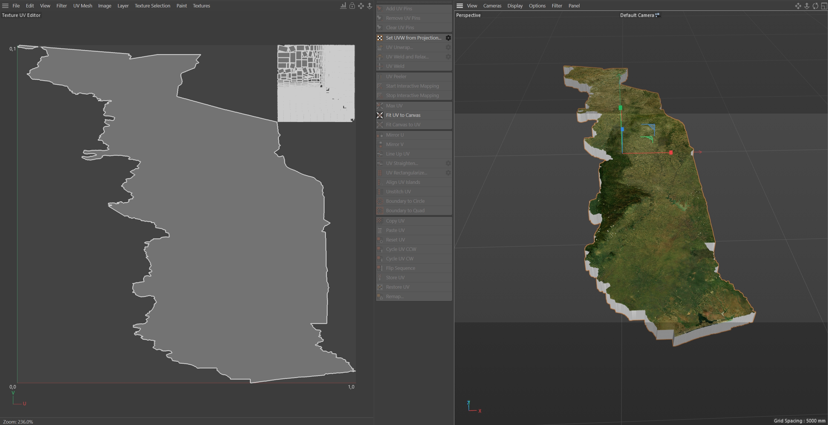Image resolution: width=828 pixels, height=425 pixels.
Task: Click the Fit UV to Canvas icon
Action: 380,115
